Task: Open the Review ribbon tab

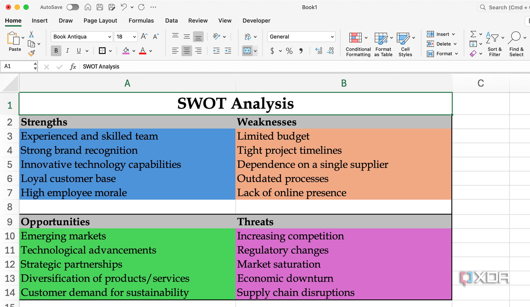Action: 198,21
